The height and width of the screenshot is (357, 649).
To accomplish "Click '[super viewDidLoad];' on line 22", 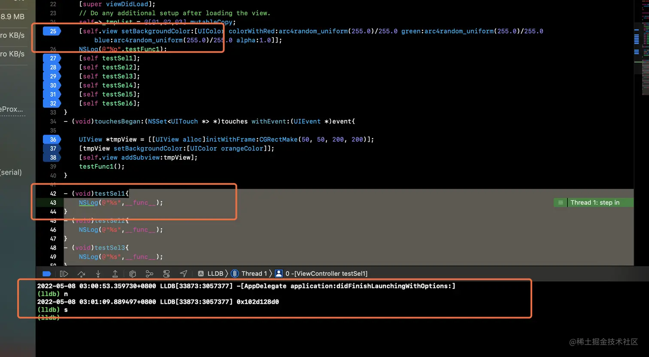I will click(x=117, y=4).
